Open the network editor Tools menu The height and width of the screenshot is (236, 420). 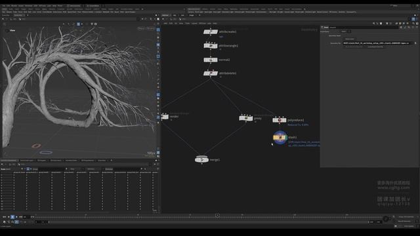[x=187, y=24]
